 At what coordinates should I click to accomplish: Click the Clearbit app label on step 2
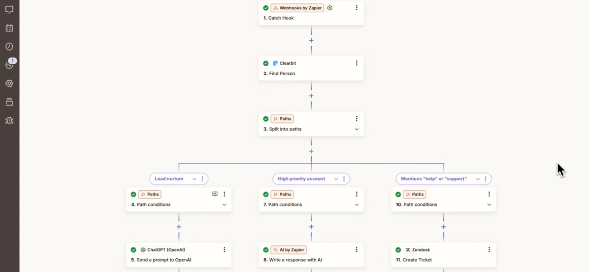284,63
